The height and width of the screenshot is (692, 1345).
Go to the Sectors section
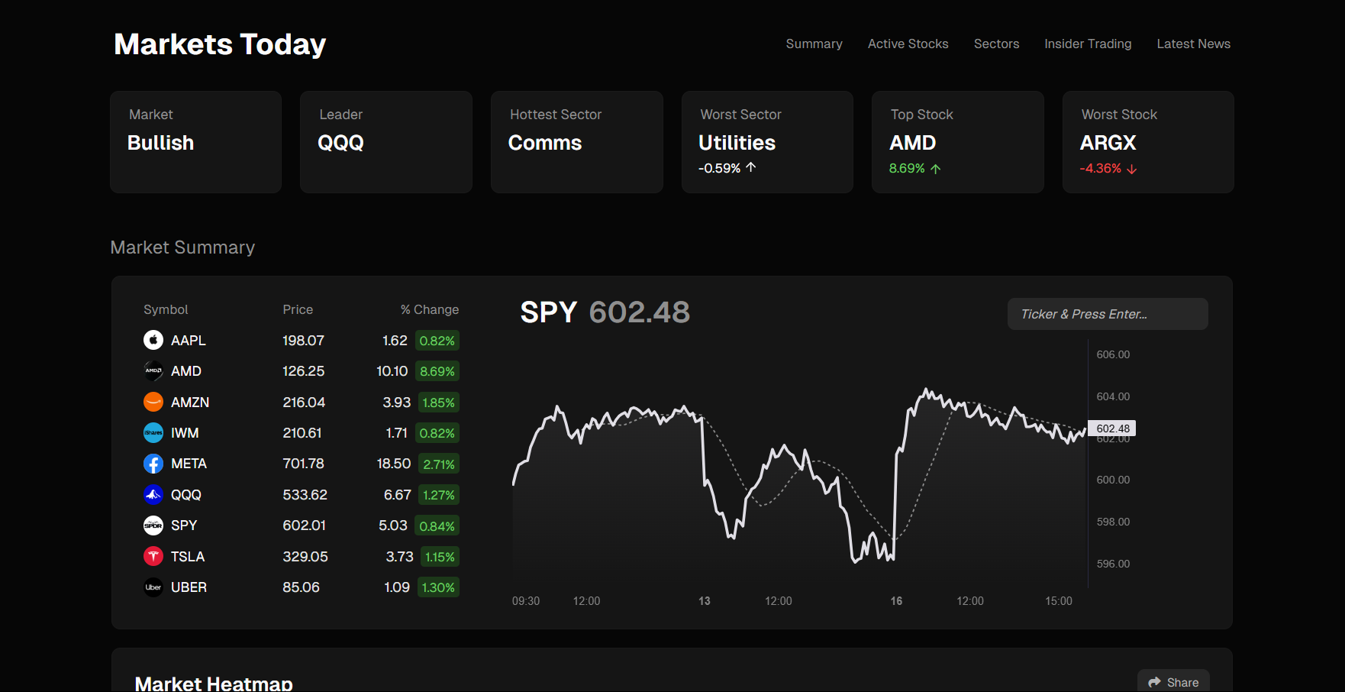coord(996,44)
